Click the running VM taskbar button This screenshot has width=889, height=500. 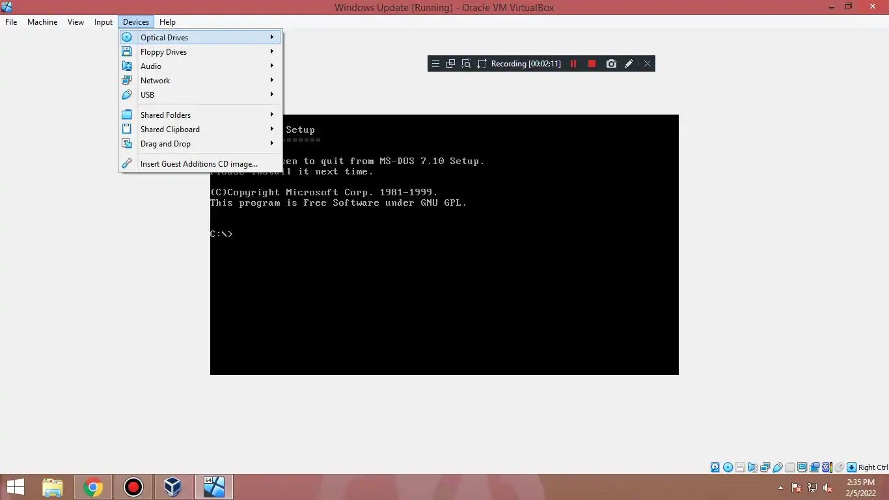click(213, 487)
